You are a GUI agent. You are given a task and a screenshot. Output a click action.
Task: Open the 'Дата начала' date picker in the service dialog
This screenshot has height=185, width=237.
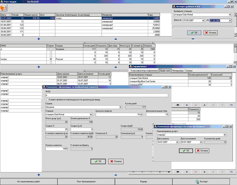click(x=177, y=142)
